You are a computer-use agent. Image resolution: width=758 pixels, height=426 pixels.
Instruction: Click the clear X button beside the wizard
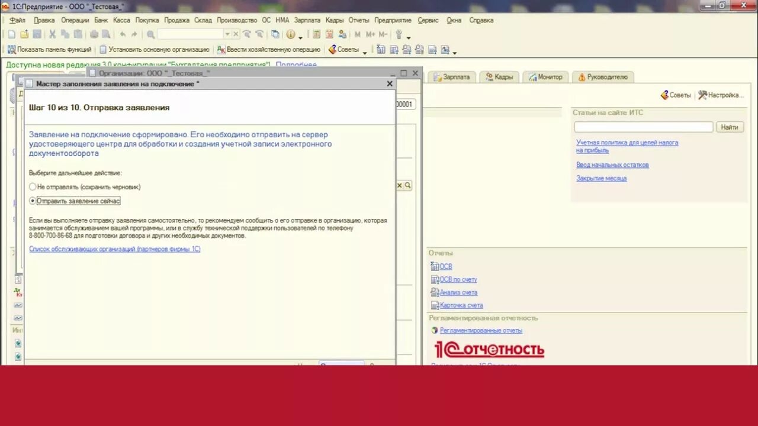[x=399, y=185]
